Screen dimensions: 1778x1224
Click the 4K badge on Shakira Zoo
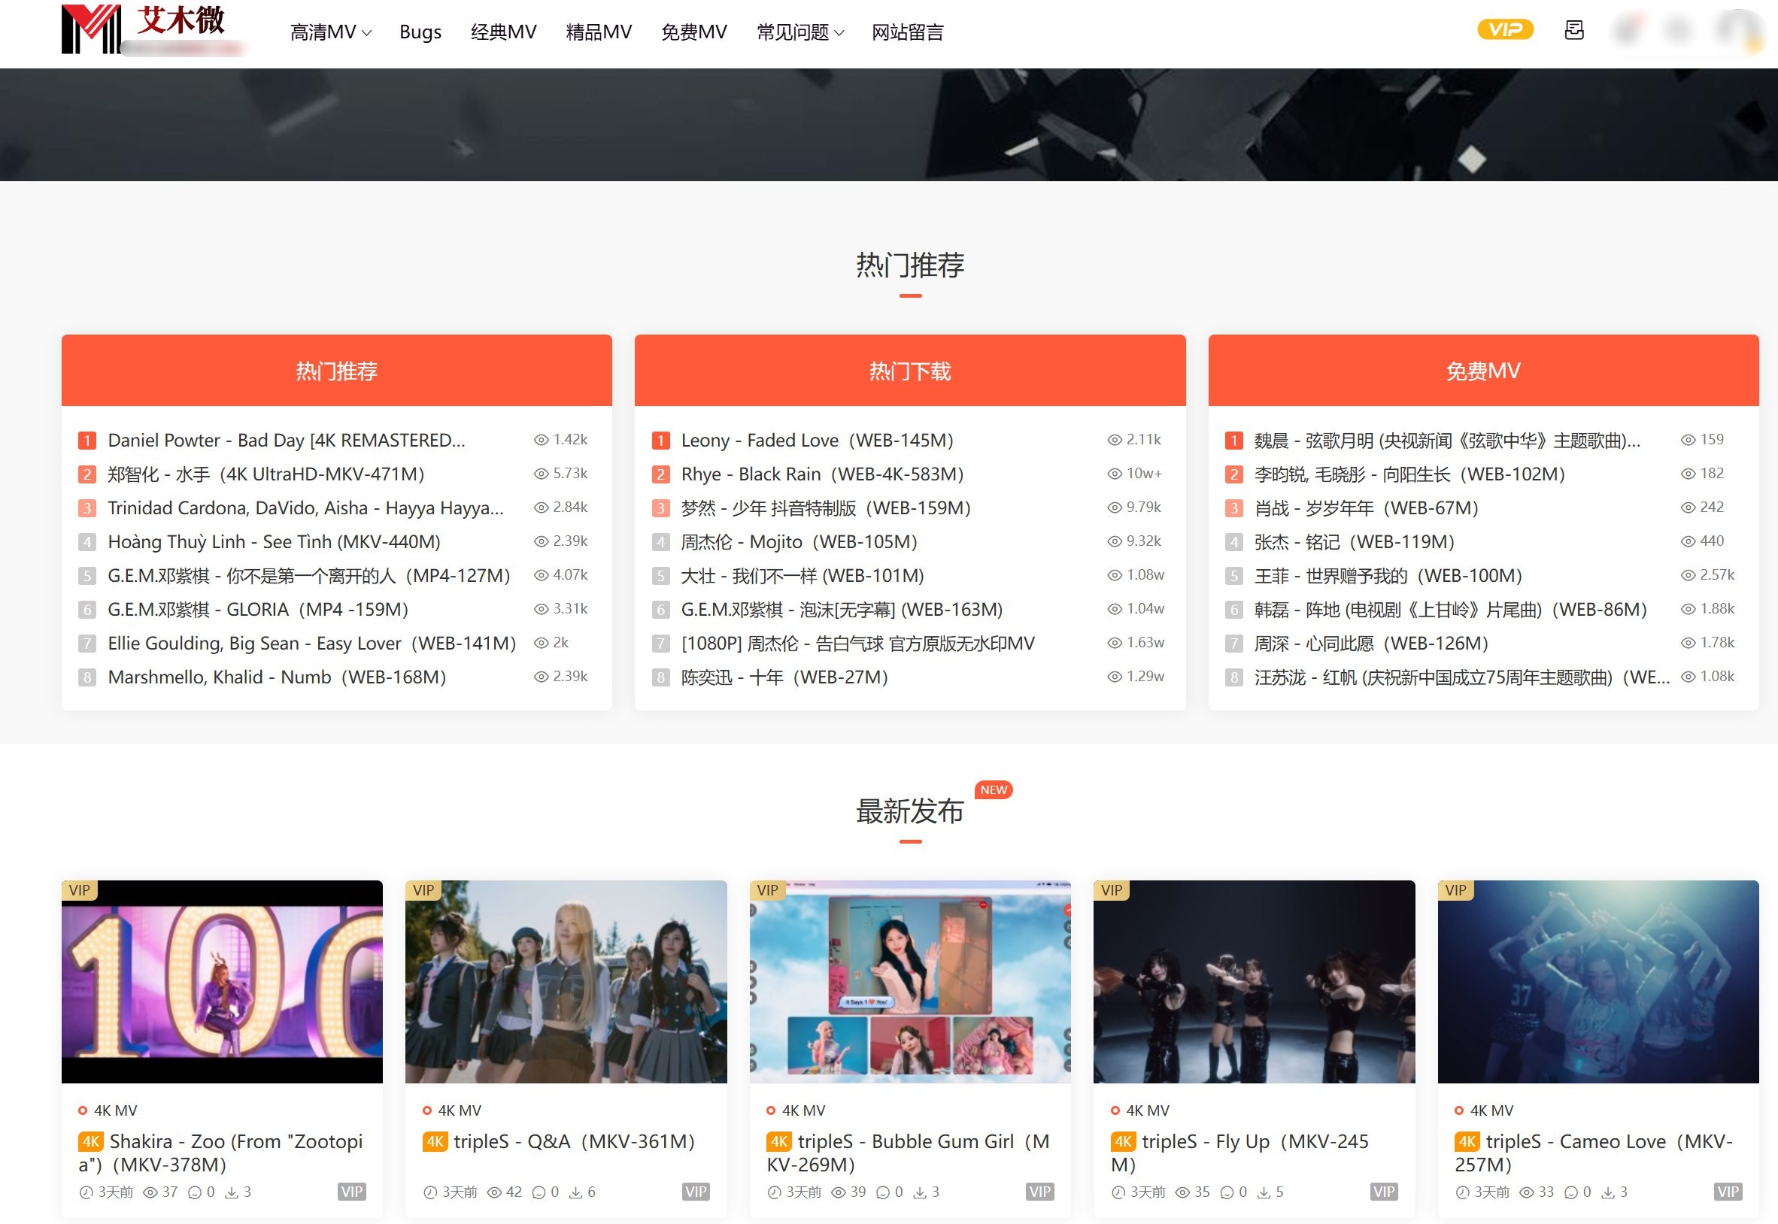(x=90, y=1141)
